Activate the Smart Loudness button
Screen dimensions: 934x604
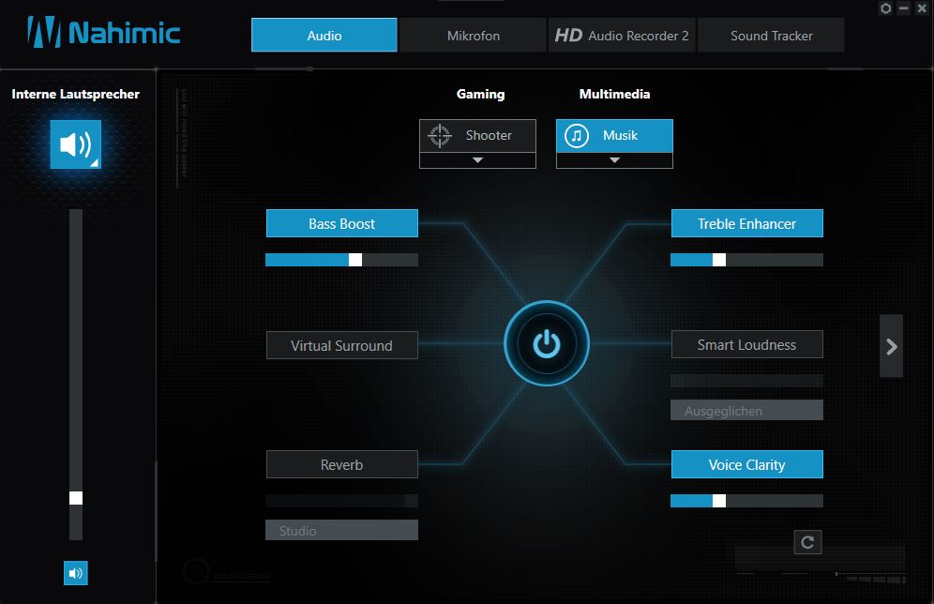pyautogui.click(x=746, y=344)
